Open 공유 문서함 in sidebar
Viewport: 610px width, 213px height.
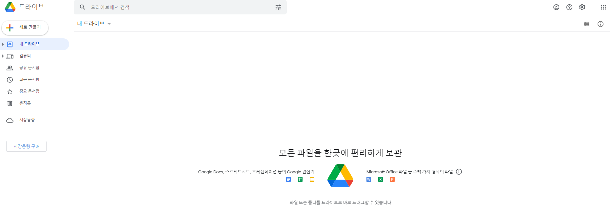(34, 68)
